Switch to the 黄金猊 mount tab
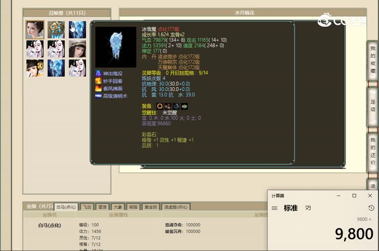This screenshot has width=379, height=251. coord(151,207)
